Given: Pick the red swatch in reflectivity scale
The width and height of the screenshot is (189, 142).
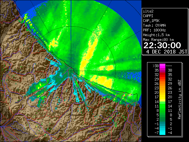Looking at the screenshot, I should click(162, 75).
